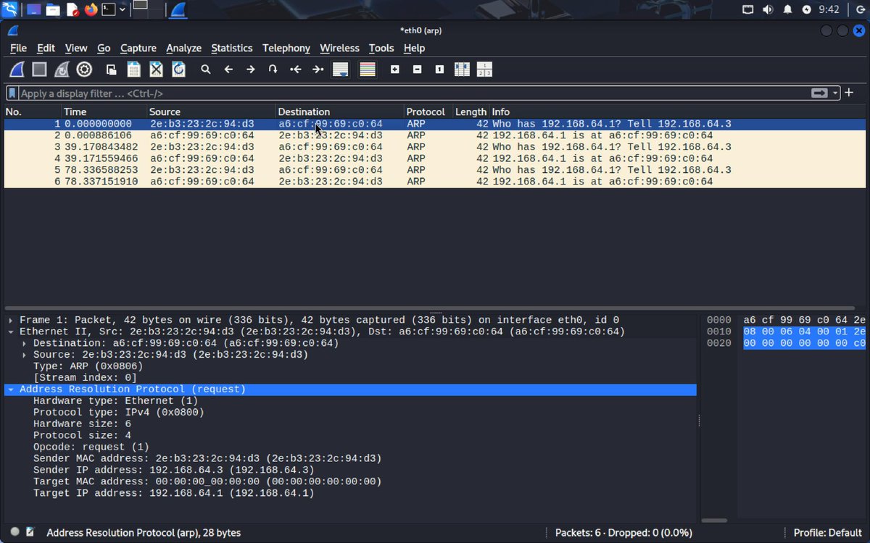The height and width of the screenshot is (543, 870).
Task: Restart the current capture
Action: [62, 70]
